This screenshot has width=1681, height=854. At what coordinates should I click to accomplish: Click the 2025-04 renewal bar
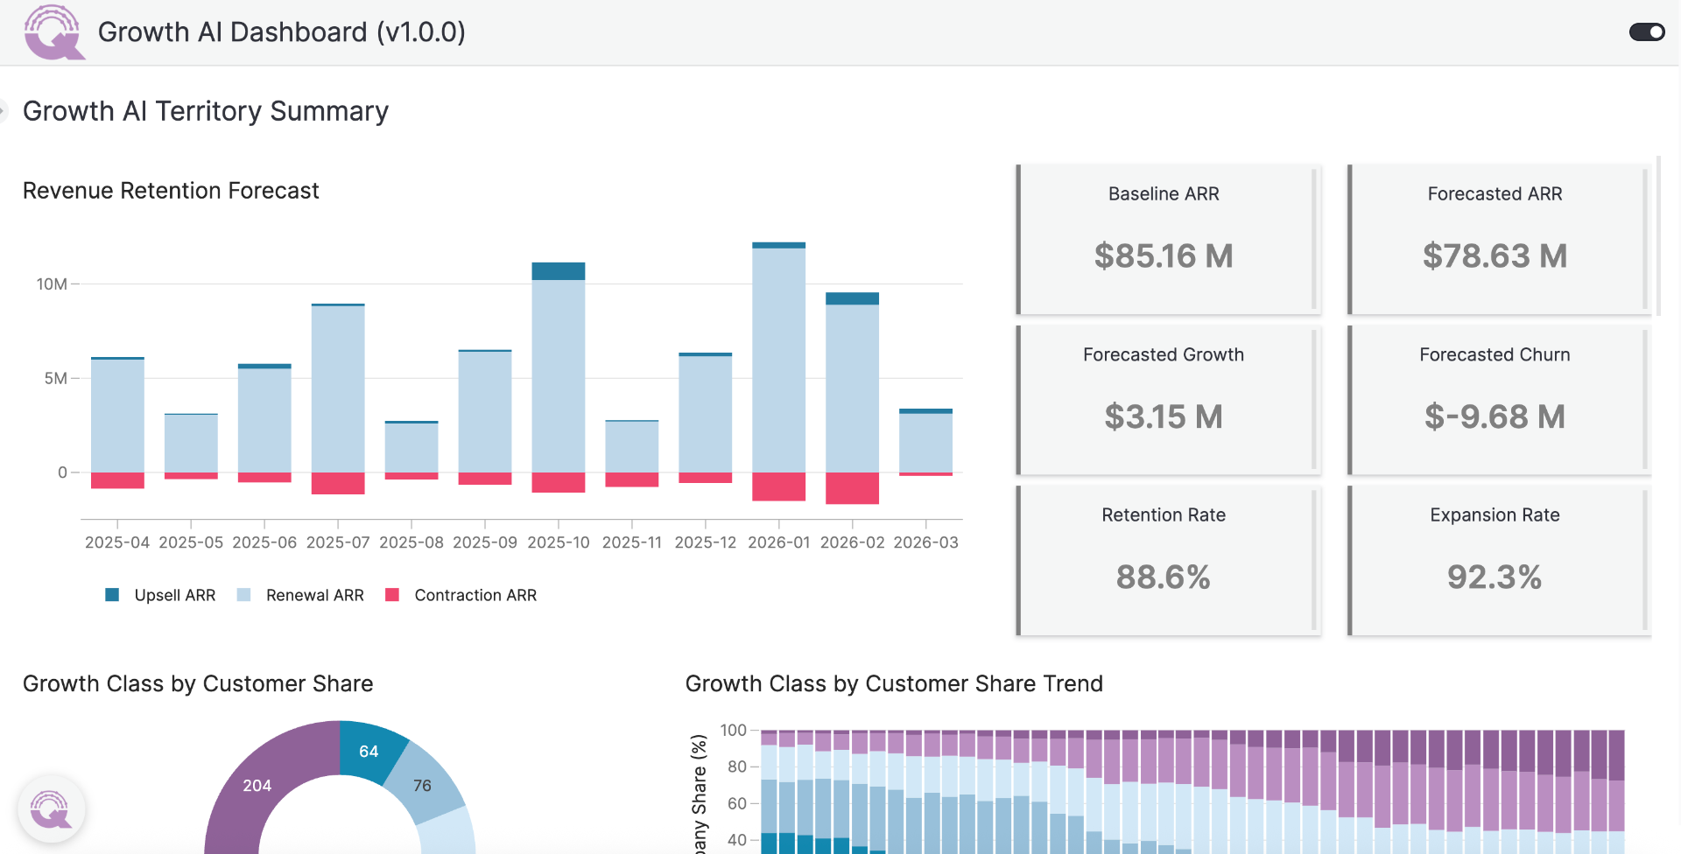(x=117, y=416)
